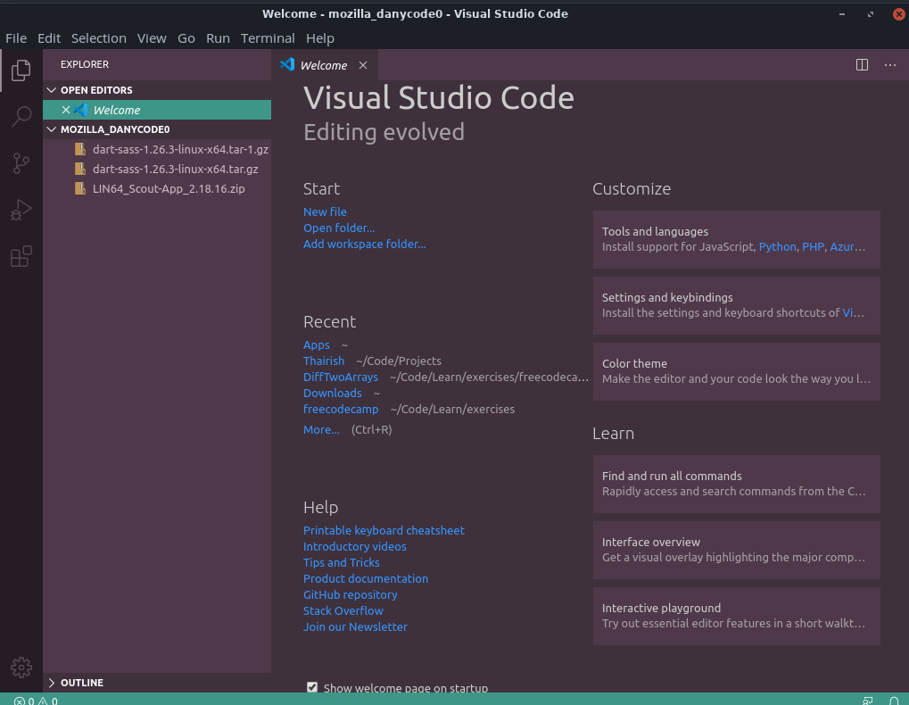Open recent folder Downloads
This screenshot has height=705, width=909.
tap(332, 393)
